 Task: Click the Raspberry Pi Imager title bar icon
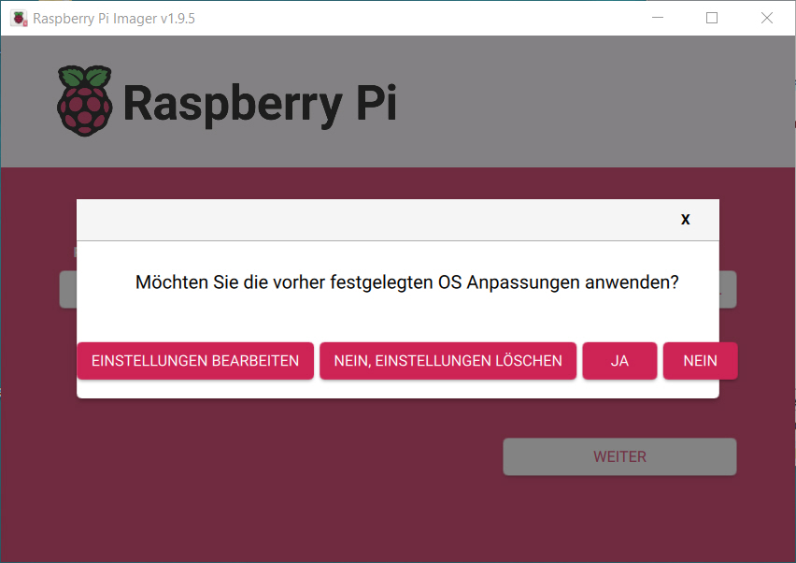point(19,19)
